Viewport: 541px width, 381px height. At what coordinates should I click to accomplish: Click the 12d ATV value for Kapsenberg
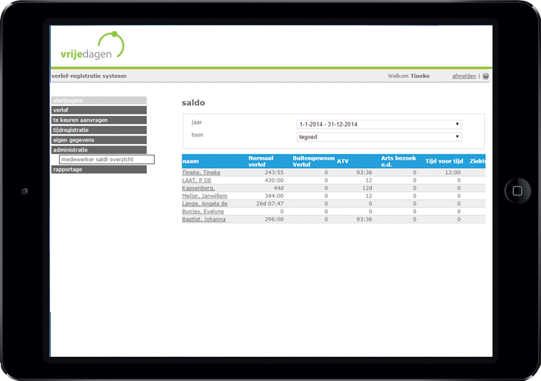pyautogui.click(x=367, y=188)
